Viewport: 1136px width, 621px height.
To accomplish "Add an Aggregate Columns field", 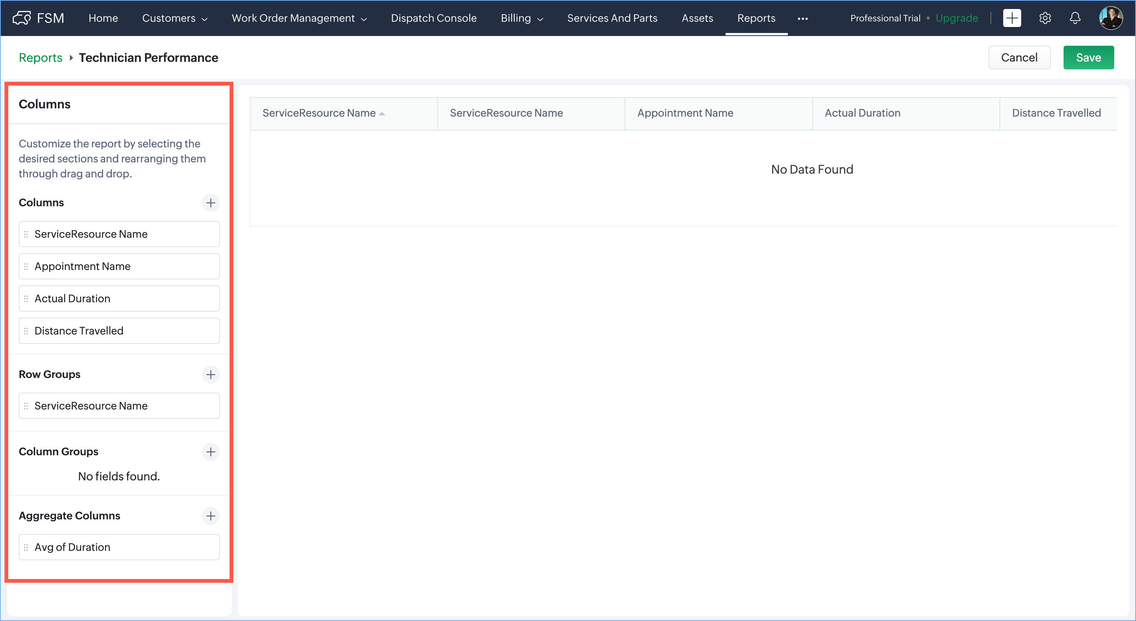I will click(x=210, y=516).
